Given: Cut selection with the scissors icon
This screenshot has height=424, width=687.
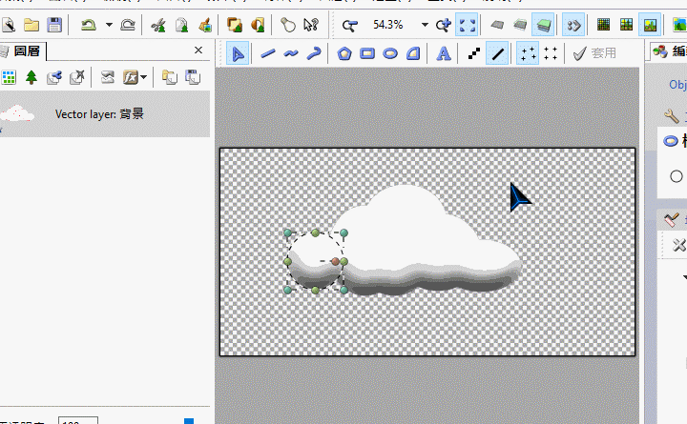Looking at the screenshot, I should (x=158, y=25).
